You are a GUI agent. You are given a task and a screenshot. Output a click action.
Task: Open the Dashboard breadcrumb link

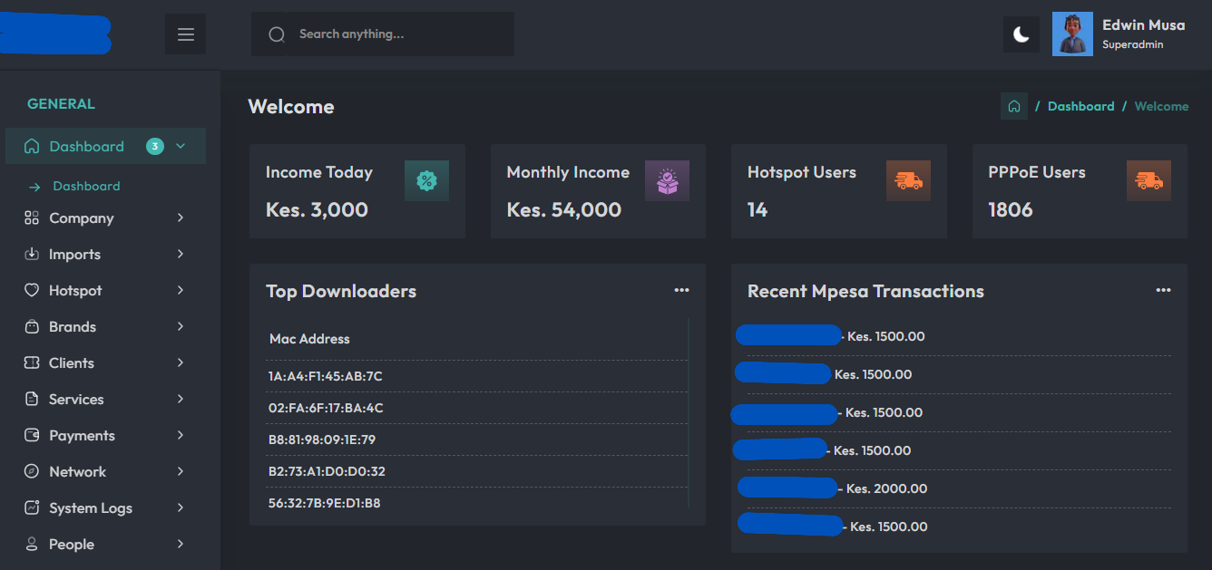(1080, 106)
